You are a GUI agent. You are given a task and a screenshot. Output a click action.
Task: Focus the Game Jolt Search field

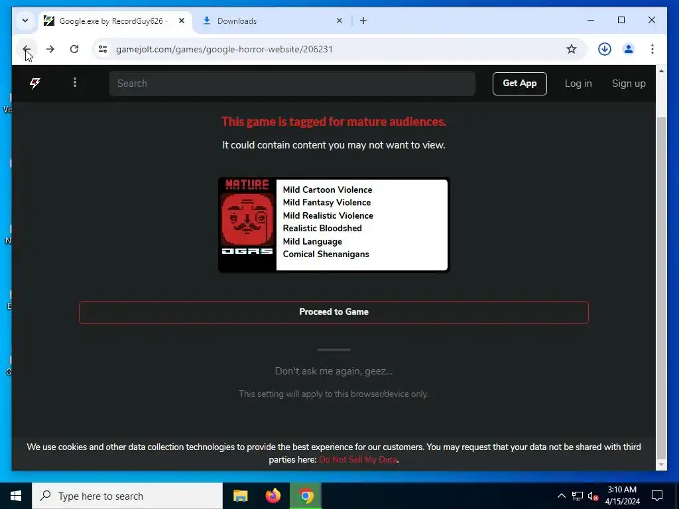tap(292, 84)
